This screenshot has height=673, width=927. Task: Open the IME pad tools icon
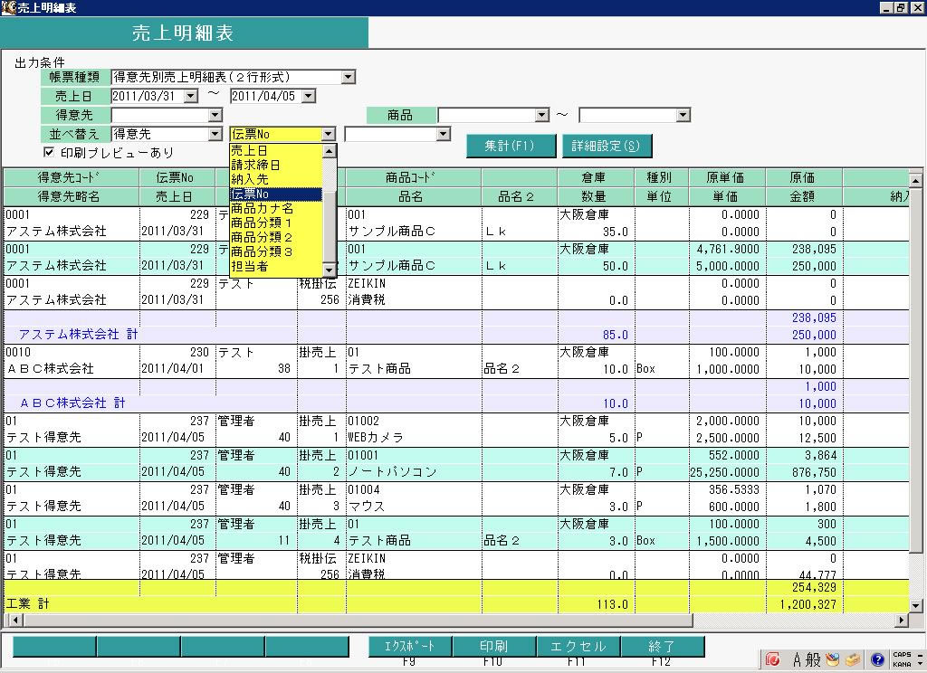tap(833, 659)
